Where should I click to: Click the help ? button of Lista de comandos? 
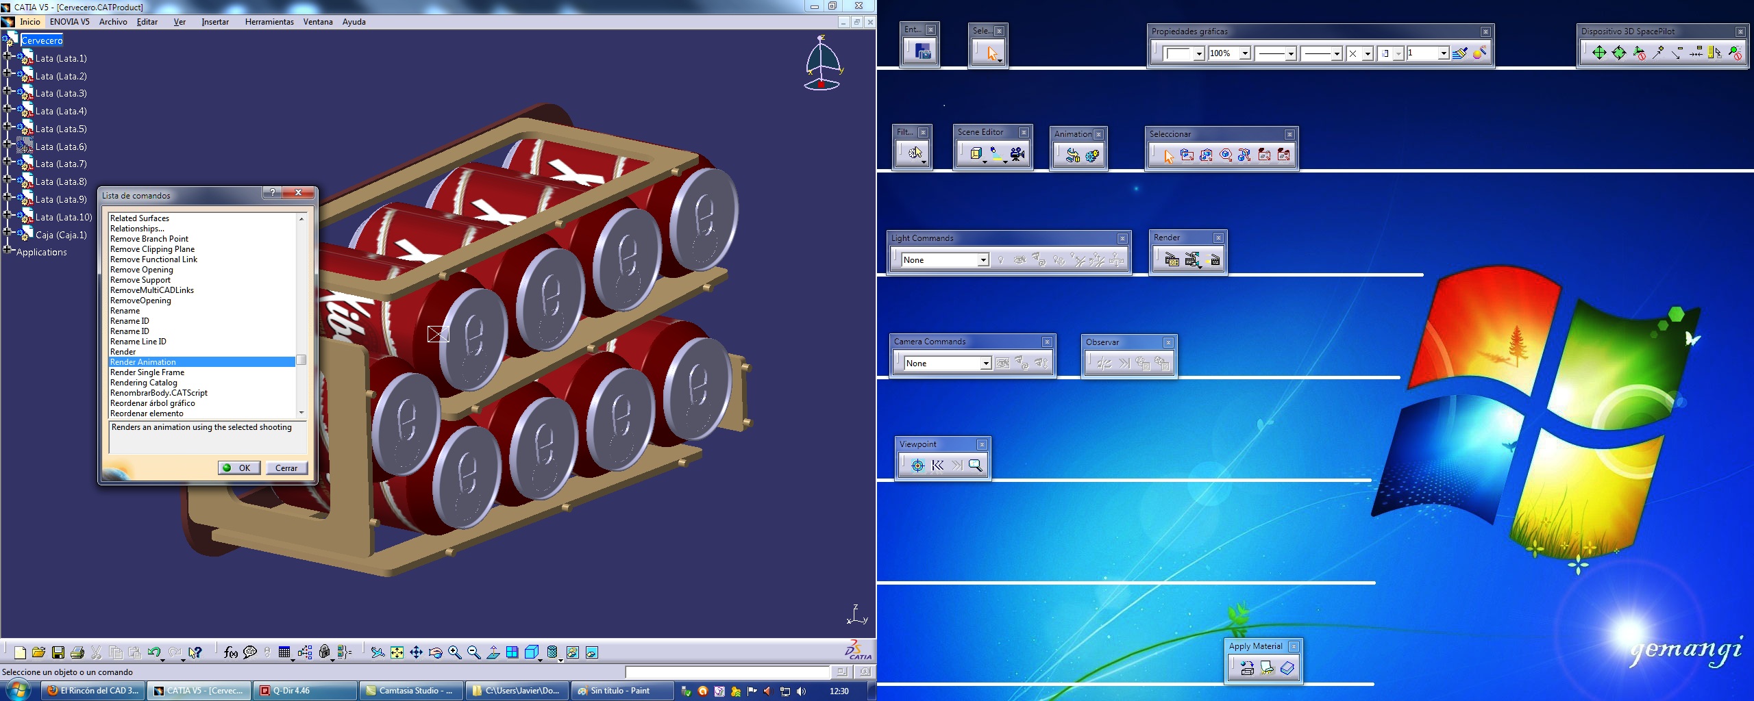tap(273, 193)
